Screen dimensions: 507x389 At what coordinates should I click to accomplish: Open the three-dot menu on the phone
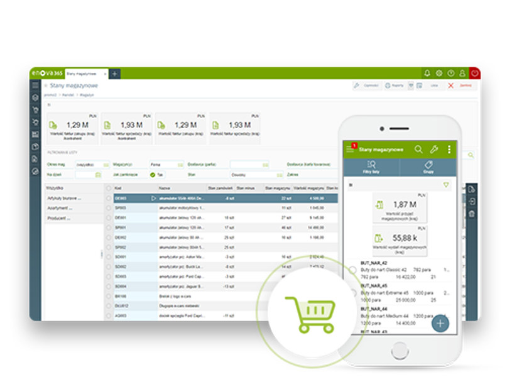(x=449, y=150)
